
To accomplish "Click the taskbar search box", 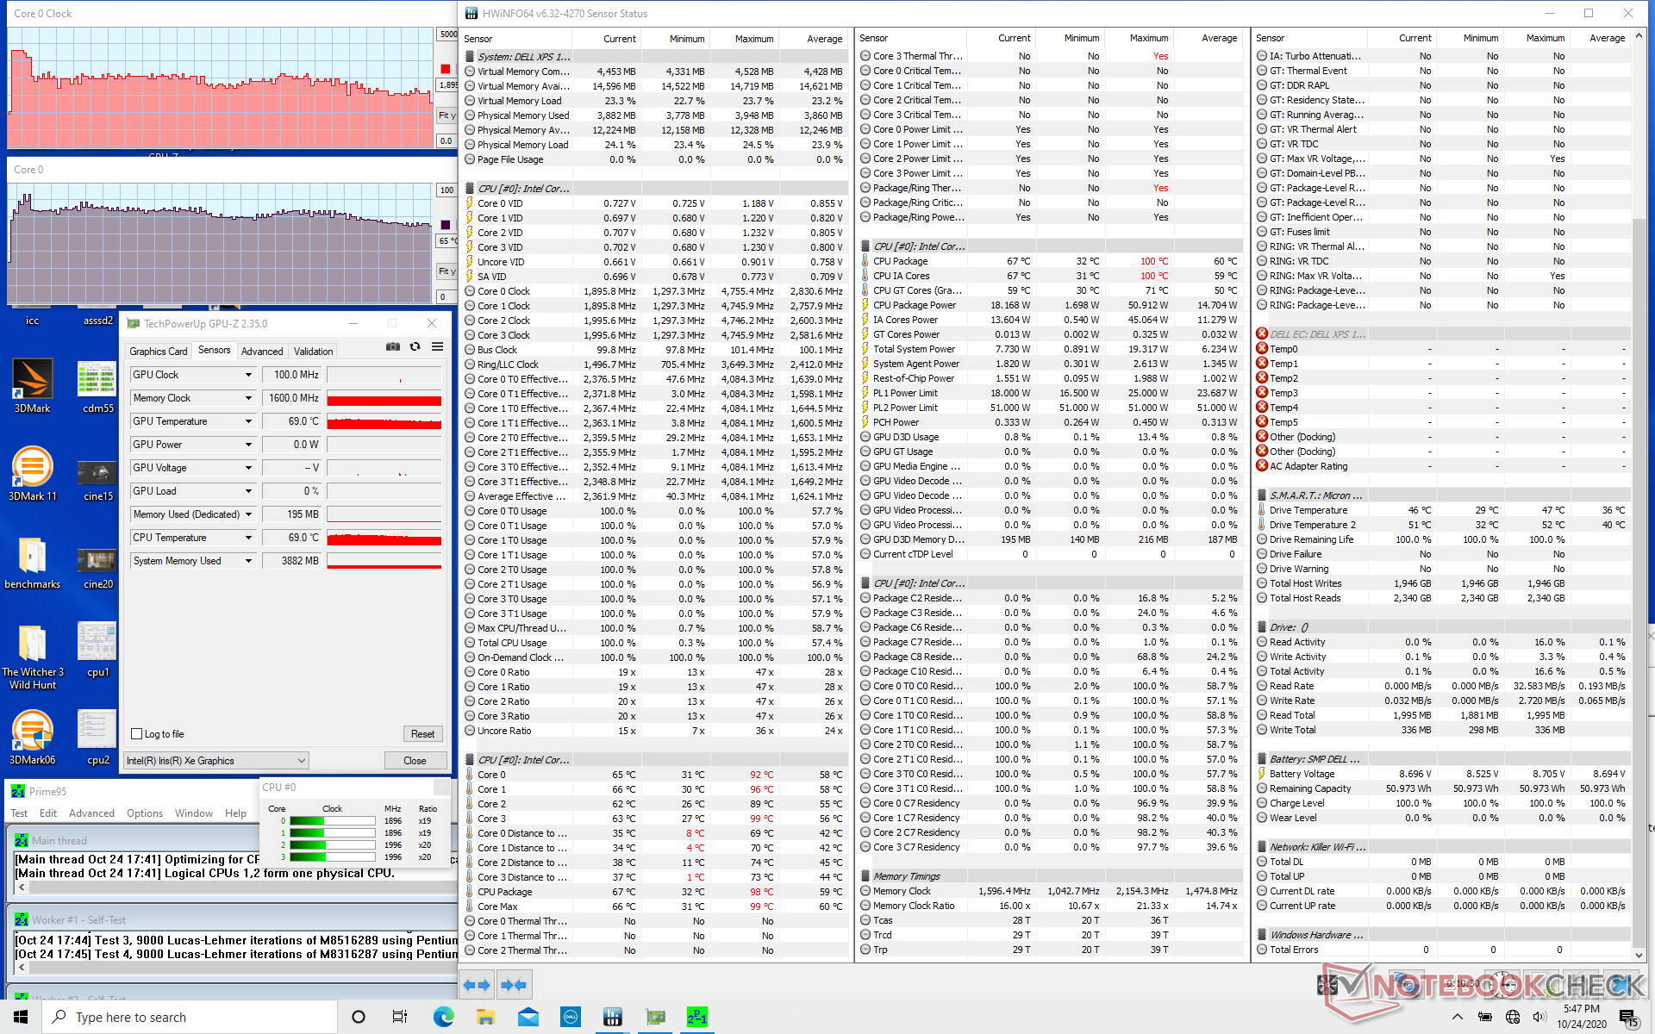I will pyautogui.click(x=190, y=1017).
